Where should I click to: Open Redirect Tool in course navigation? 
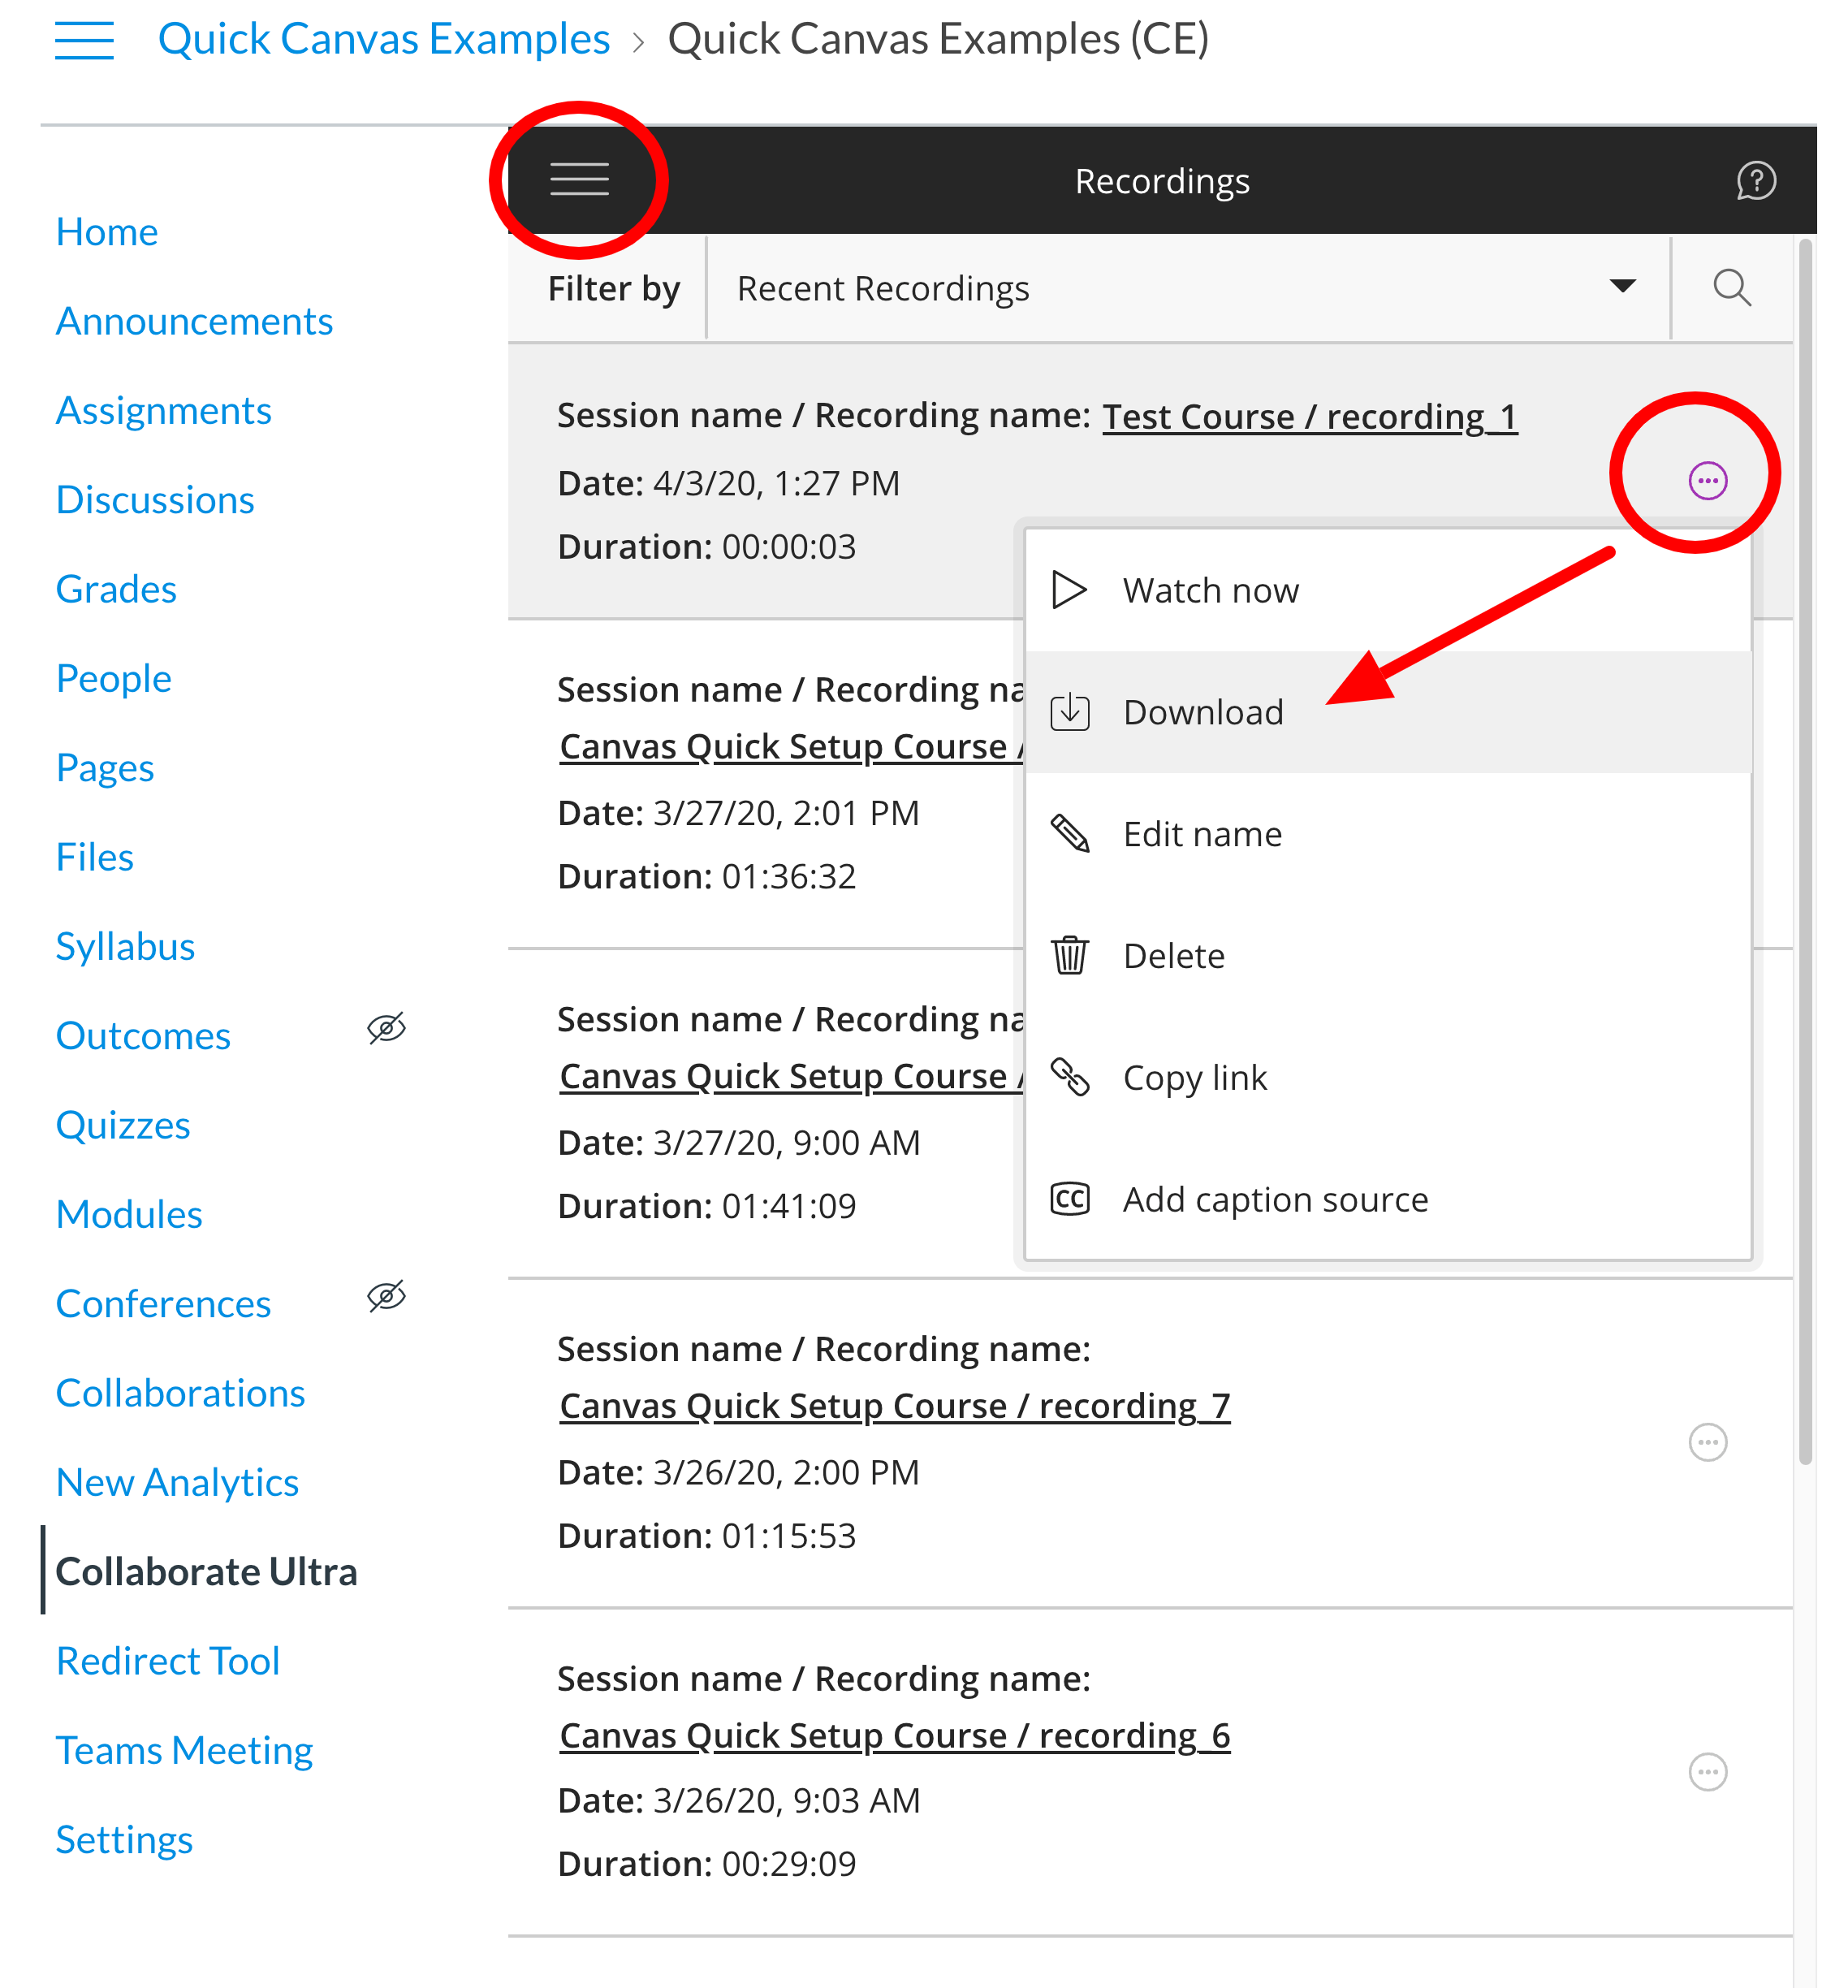pyautogui.click(x=167, y=1661)
